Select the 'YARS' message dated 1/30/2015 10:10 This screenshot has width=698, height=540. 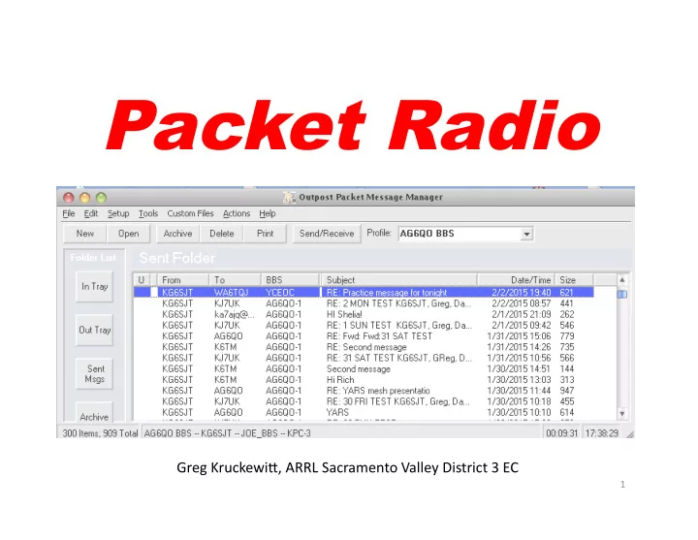pos(364,413)
